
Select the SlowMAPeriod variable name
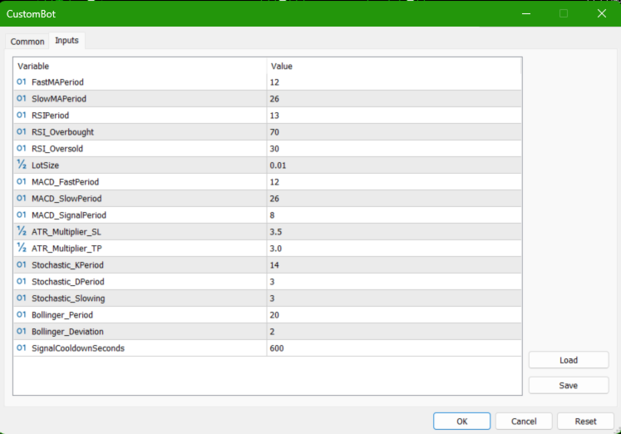coord(59,99)
